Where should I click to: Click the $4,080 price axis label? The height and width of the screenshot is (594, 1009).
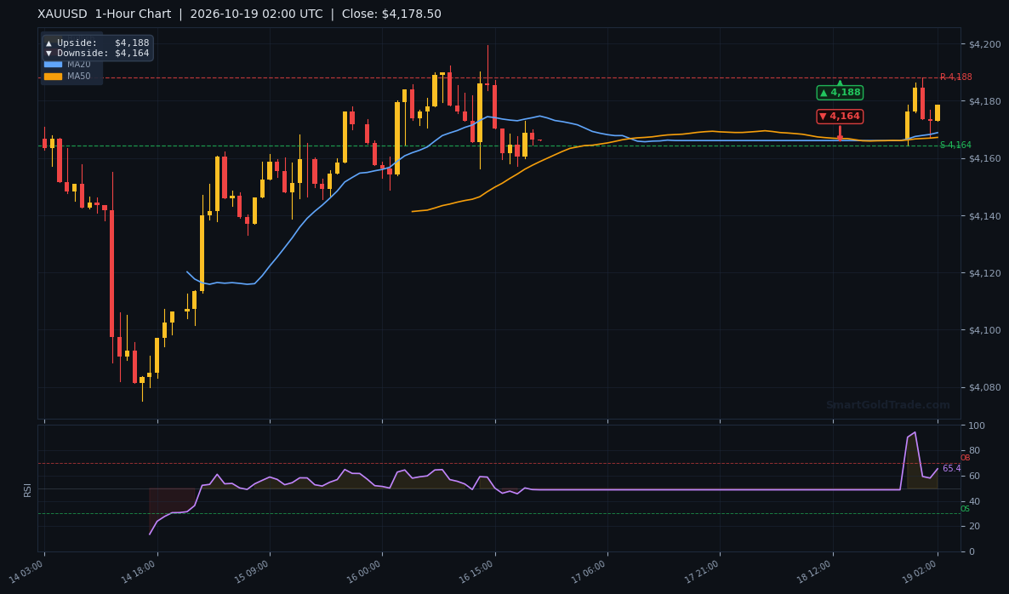coord(984,387)
